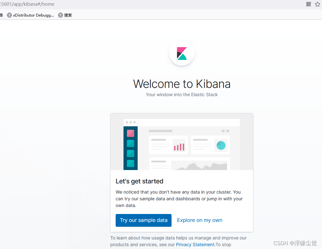
Task: Open the 搜索 bookmark
Action: 65,15
